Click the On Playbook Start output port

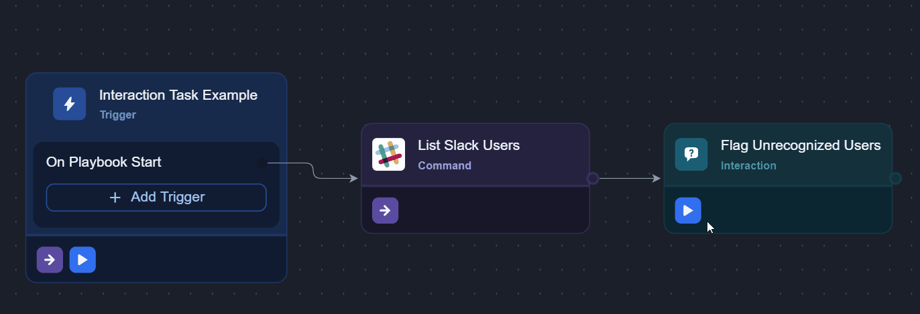pos(262,163)
